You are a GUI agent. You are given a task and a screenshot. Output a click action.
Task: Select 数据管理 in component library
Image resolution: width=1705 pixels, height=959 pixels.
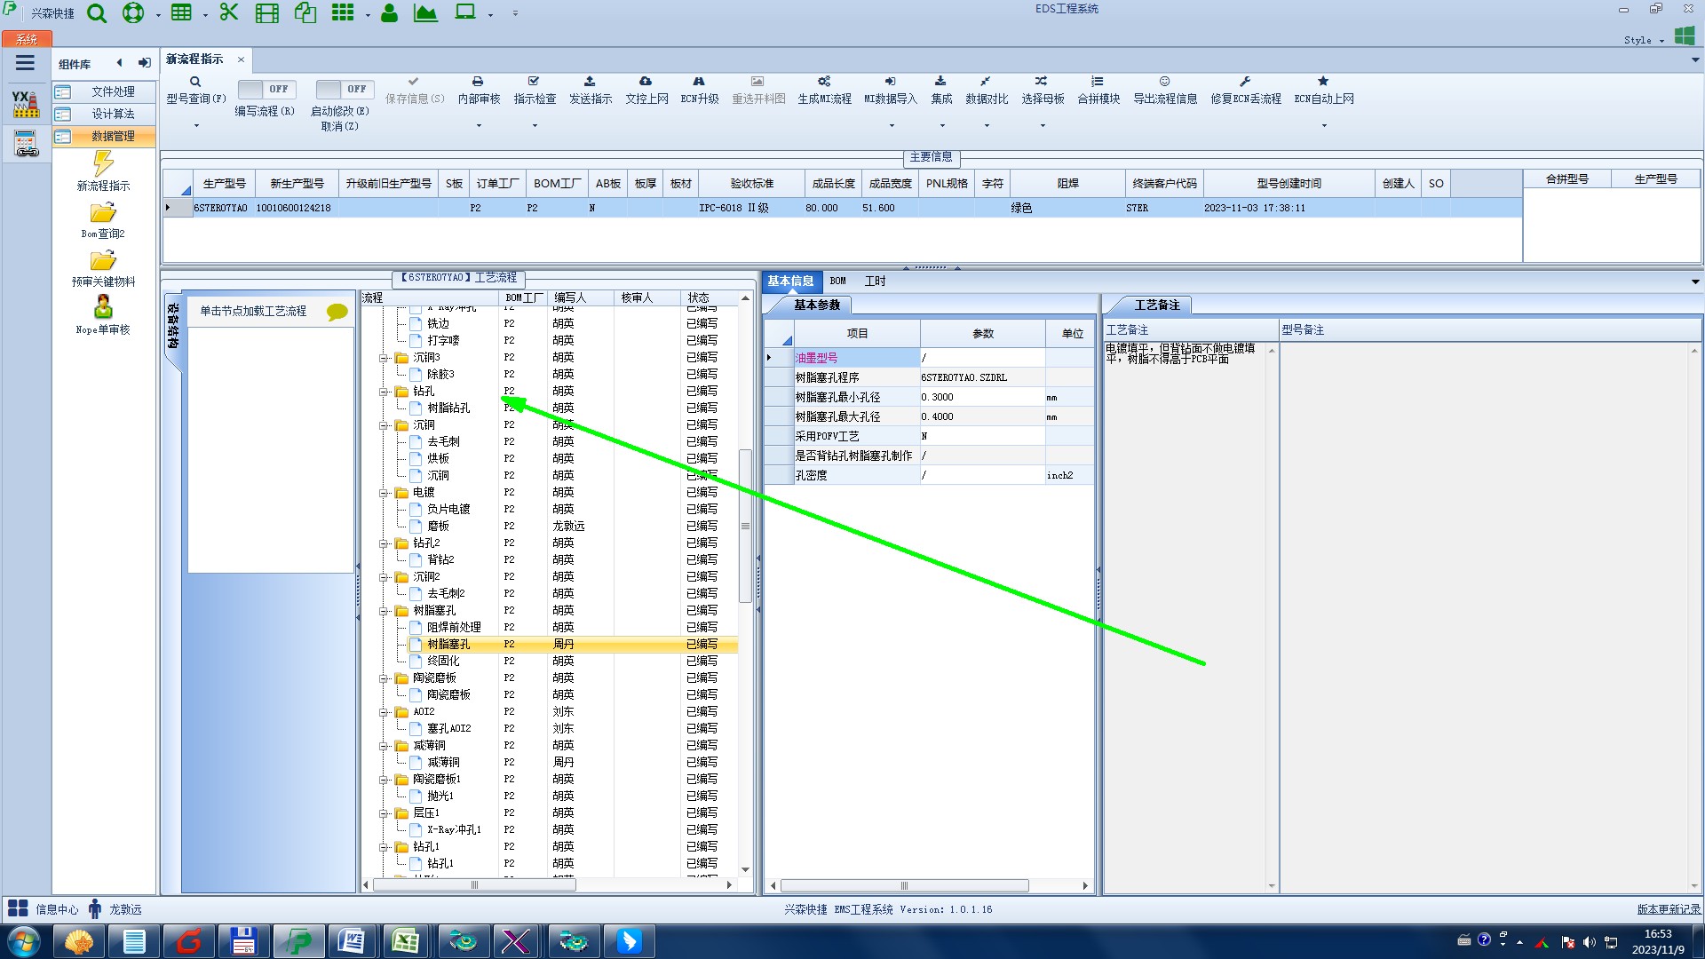(x=113, y=136)
